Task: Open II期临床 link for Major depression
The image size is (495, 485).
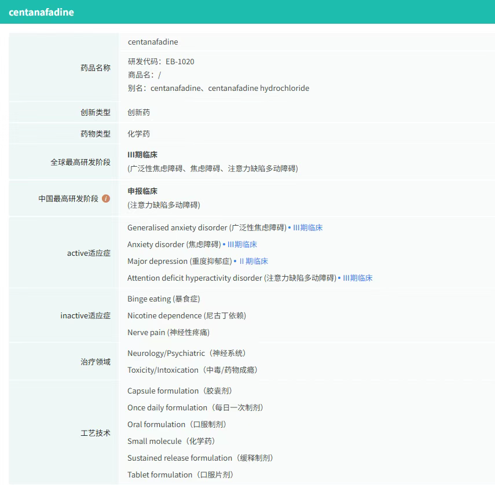Action: coord(254,262)
